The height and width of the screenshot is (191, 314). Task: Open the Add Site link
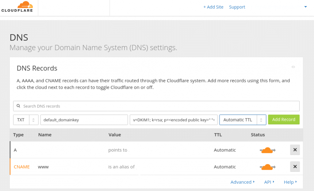tap(213, 7)
